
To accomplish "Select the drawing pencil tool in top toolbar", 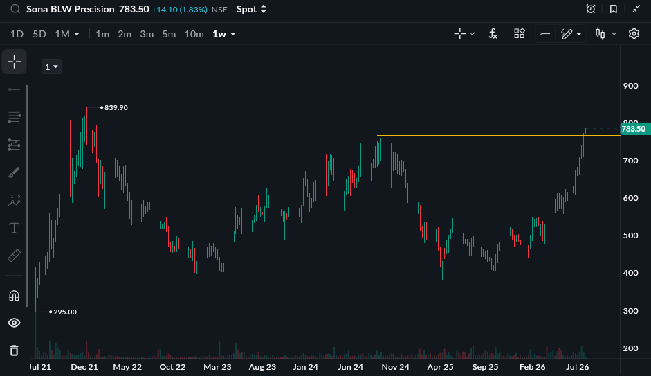I will 567,34.
